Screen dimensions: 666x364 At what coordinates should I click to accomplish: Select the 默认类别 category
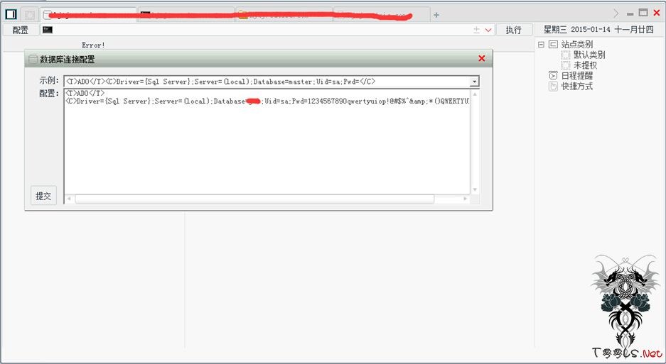(x=589, y=55)
